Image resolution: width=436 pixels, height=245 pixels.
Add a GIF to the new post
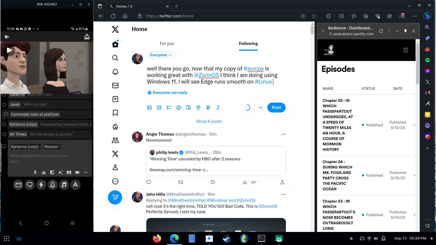point(159,107)
